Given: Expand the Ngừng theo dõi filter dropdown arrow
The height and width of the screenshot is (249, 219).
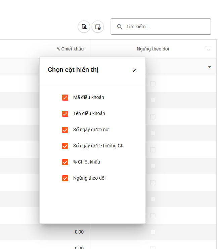Looking at the screenshot, I should (x=210, y=67).
